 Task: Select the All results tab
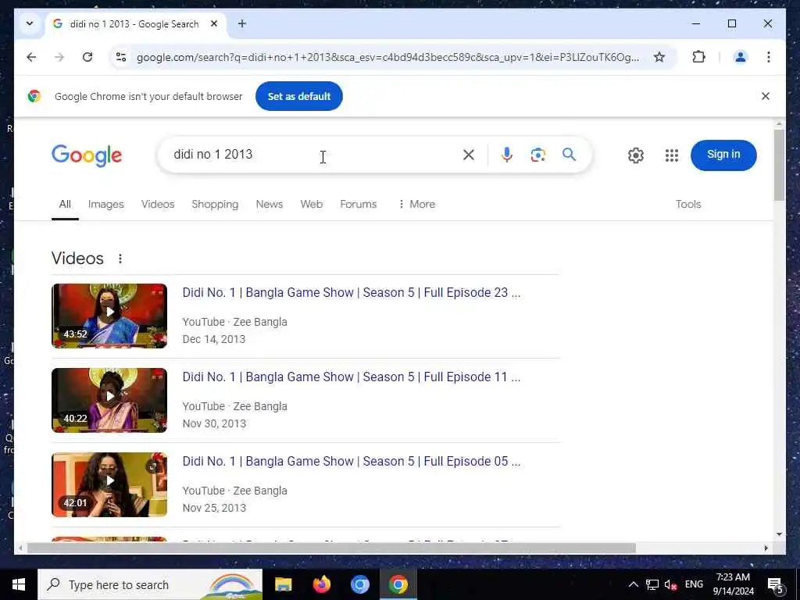click(65, 204)
